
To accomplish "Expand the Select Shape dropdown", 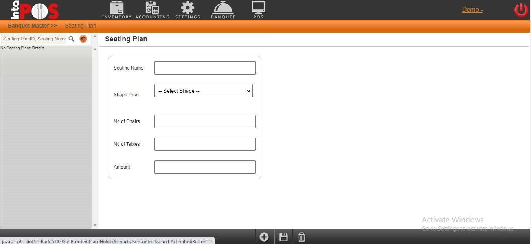I will [204, 91].
